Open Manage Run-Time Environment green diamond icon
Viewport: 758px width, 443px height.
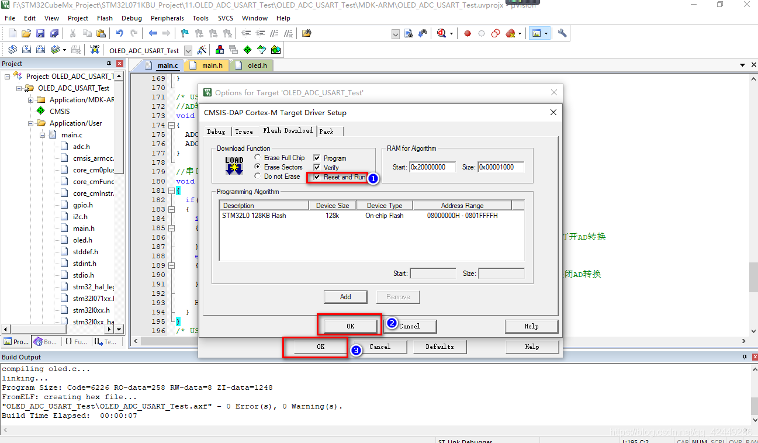[x=248, y=50]
